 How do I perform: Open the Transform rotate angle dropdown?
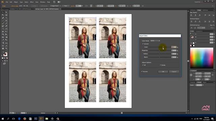coord(200,79)
